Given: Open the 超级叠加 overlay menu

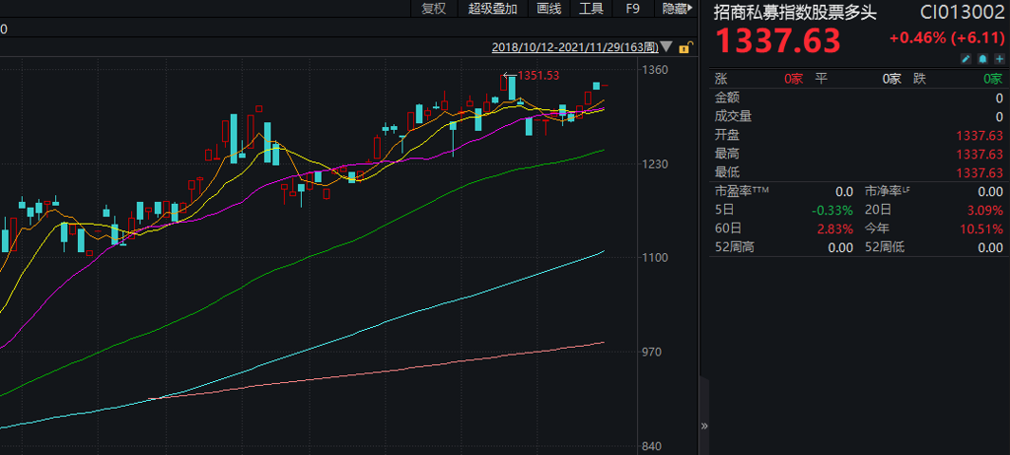Looking at the screenshot, I should click(x=493, y=9).
